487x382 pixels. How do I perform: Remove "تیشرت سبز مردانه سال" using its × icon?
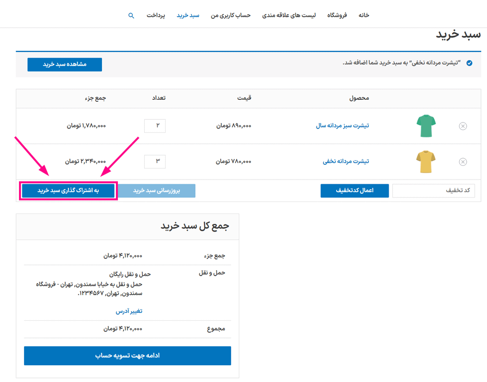click(462, 126)
